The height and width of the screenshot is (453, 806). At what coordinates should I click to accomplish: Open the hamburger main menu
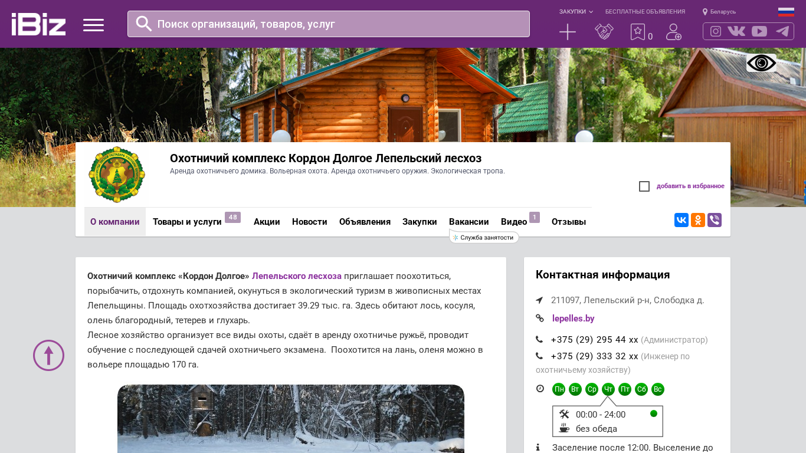pos(93,25)
